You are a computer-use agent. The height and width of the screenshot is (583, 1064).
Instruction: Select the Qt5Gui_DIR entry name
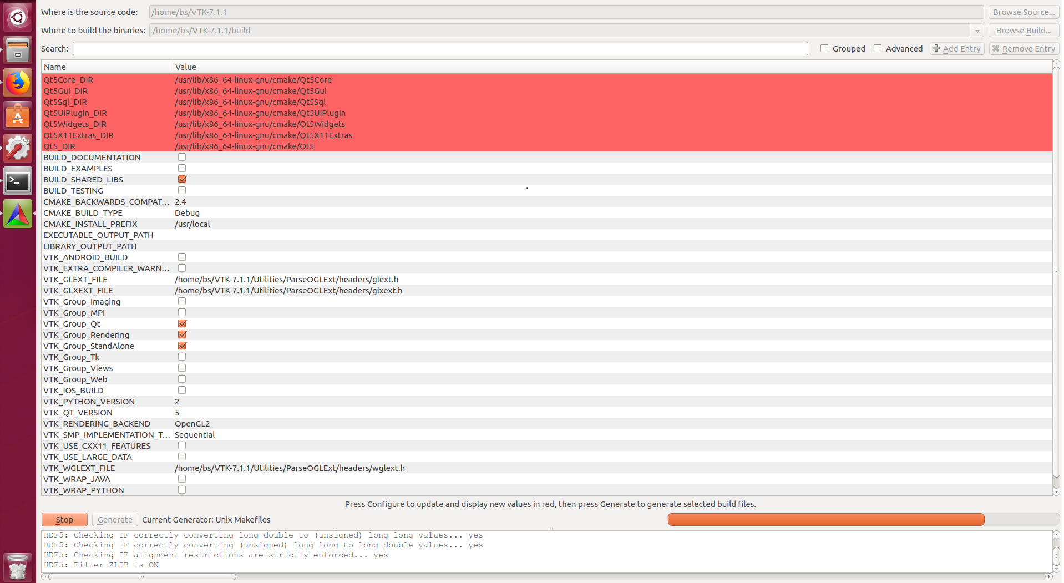(x=65, y=91)
